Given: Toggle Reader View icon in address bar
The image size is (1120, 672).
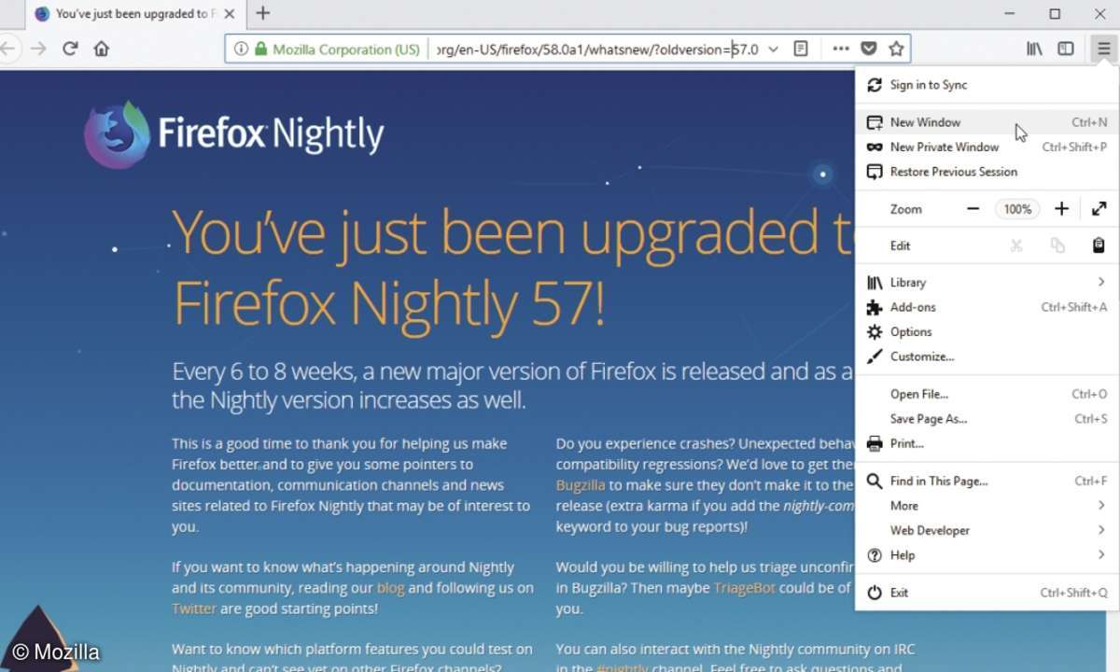Looking at the screenshot, I should point(801,49).
